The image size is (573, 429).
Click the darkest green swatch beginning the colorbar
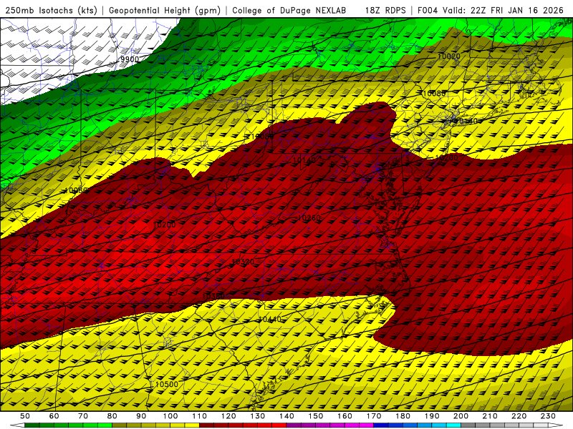[x=32, y=425]
